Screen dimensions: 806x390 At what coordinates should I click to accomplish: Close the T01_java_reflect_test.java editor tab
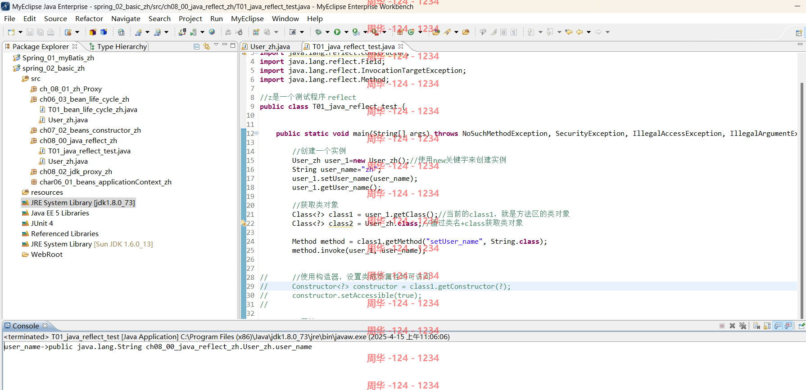click(x=401, y=46)
